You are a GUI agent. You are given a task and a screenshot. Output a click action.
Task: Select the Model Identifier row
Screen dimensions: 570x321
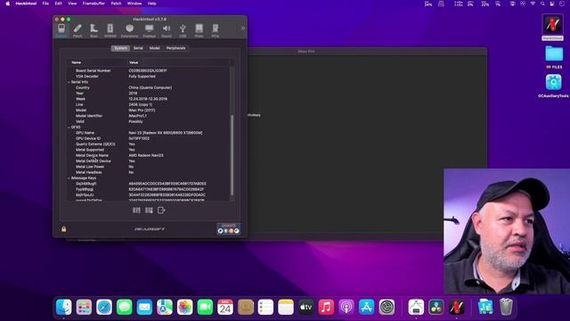point(149,116)
